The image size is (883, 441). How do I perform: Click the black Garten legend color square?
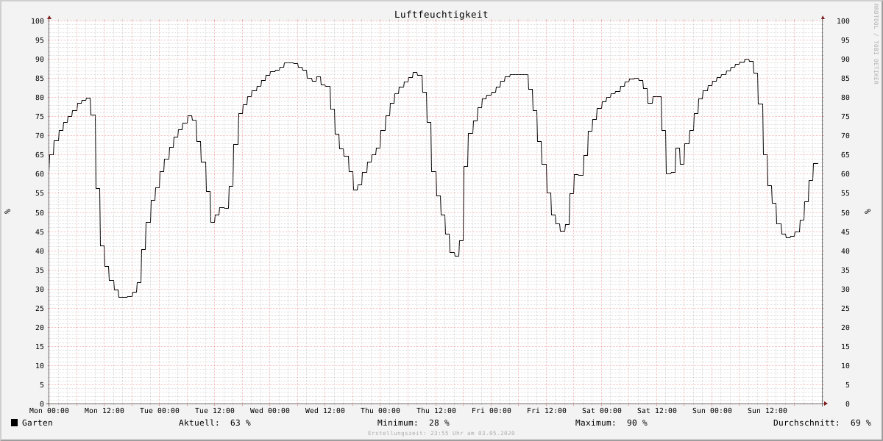click(15, 423)
